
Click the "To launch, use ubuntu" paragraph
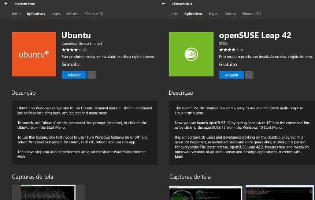coord(82,125)
